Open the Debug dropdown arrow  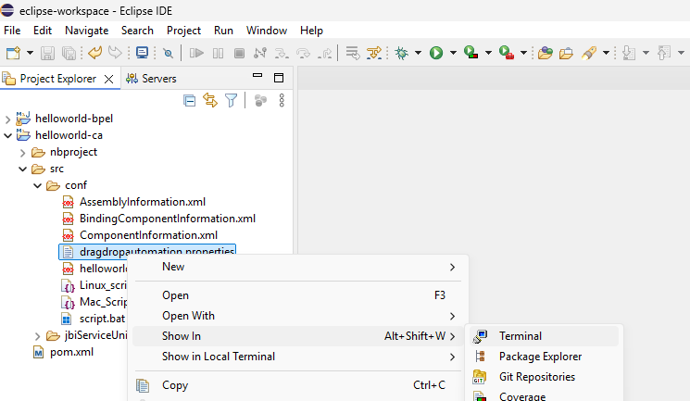[418, 54]
